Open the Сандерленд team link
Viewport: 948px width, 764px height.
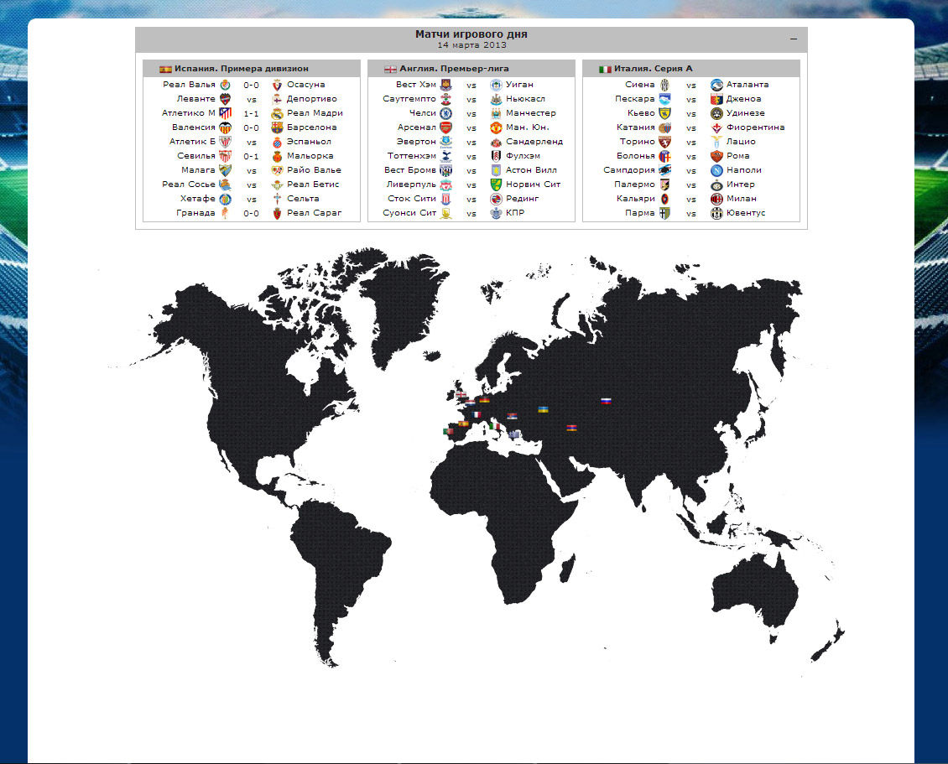click(534, 142)
